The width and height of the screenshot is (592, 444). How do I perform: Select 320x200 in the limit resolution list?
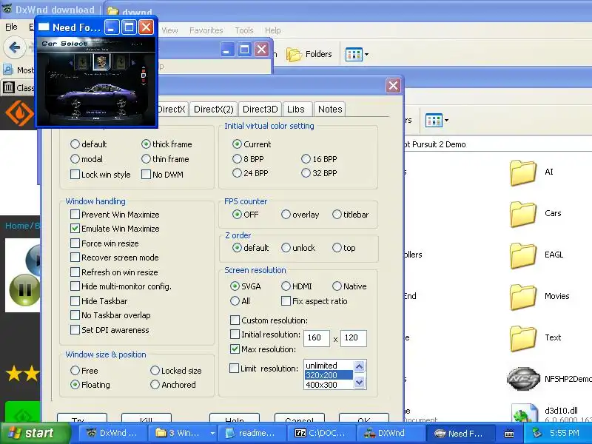coord(329,375)
